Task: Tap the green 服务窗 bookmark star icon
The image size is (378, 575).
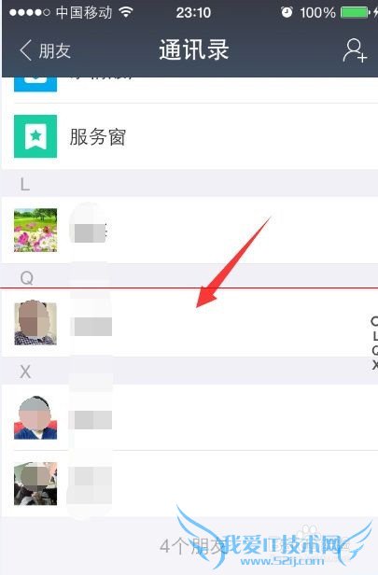Action: tap(35, 136)
